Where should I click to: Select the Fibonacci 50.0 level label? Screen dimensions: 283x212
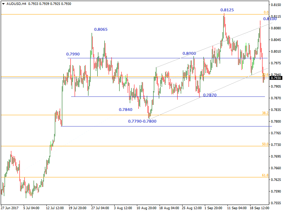[265, 144]
